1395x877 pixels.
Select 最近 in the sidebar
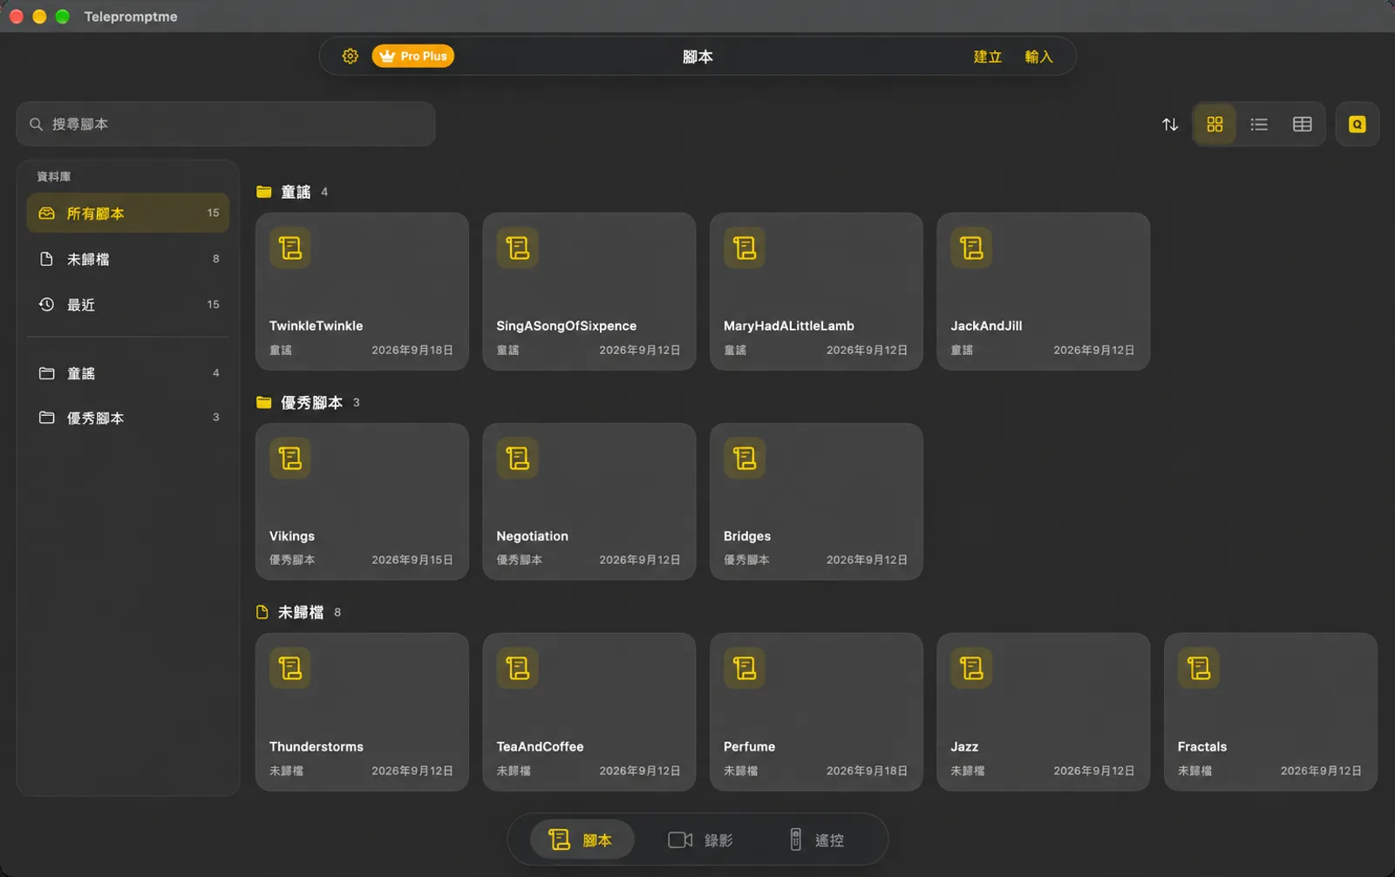pos(128,304)
